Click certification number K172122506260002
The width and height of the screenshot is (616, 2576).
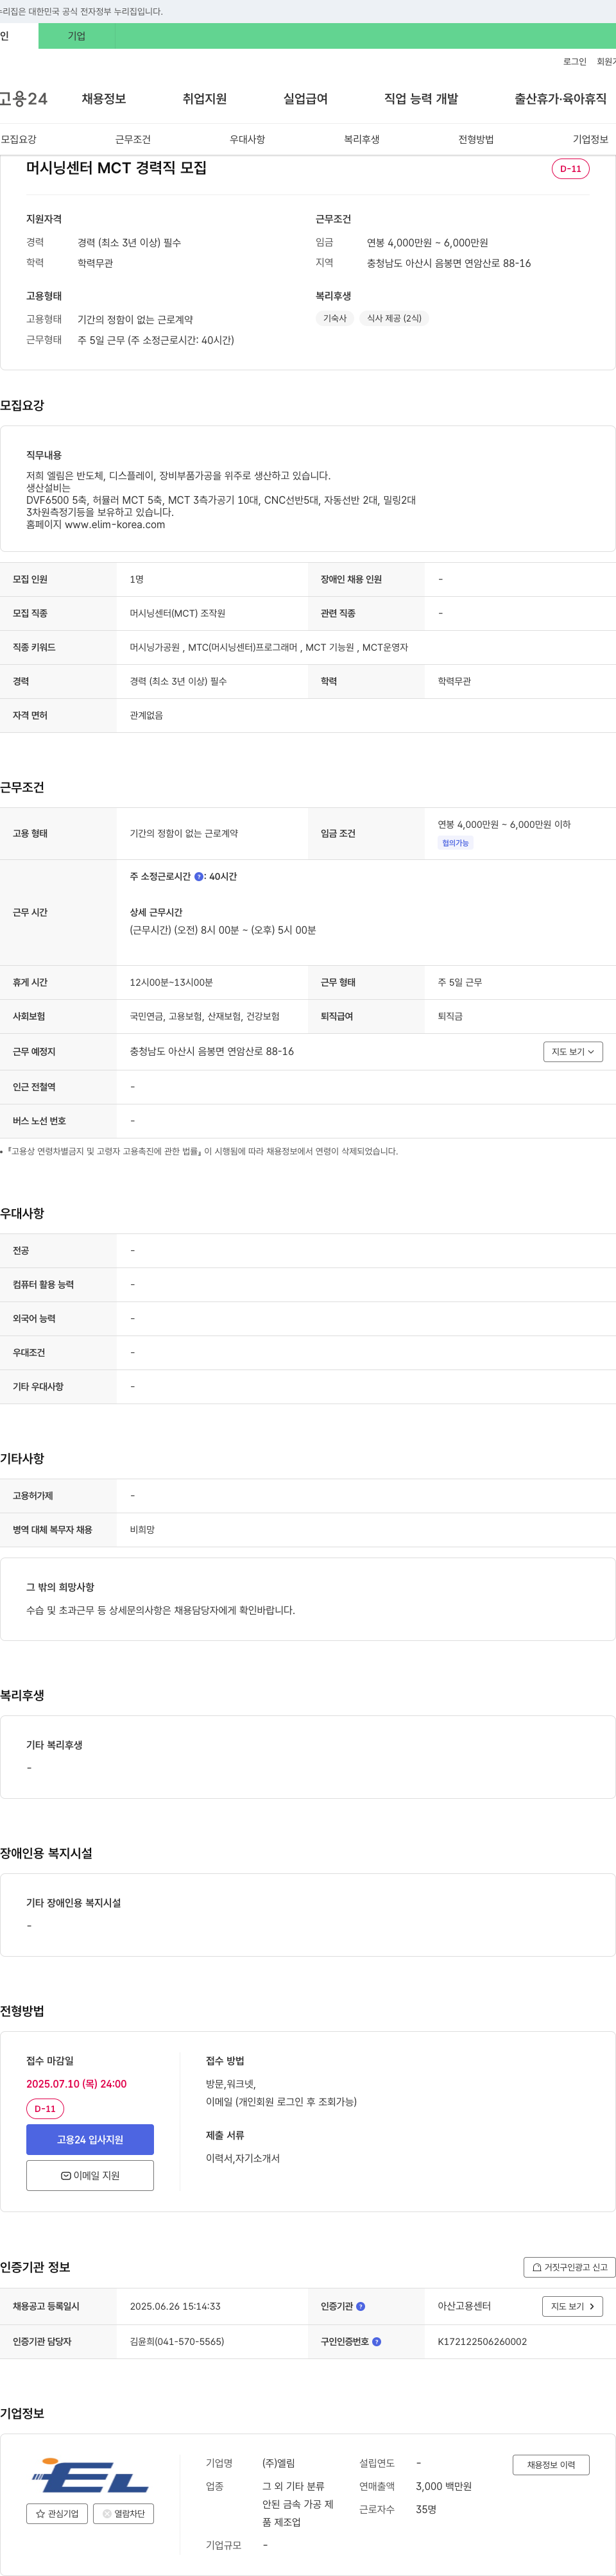482,2341
